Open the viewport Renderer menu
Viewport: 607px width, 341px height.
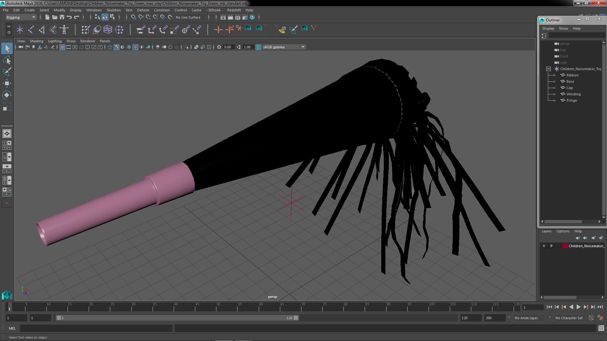pos(88,41)
